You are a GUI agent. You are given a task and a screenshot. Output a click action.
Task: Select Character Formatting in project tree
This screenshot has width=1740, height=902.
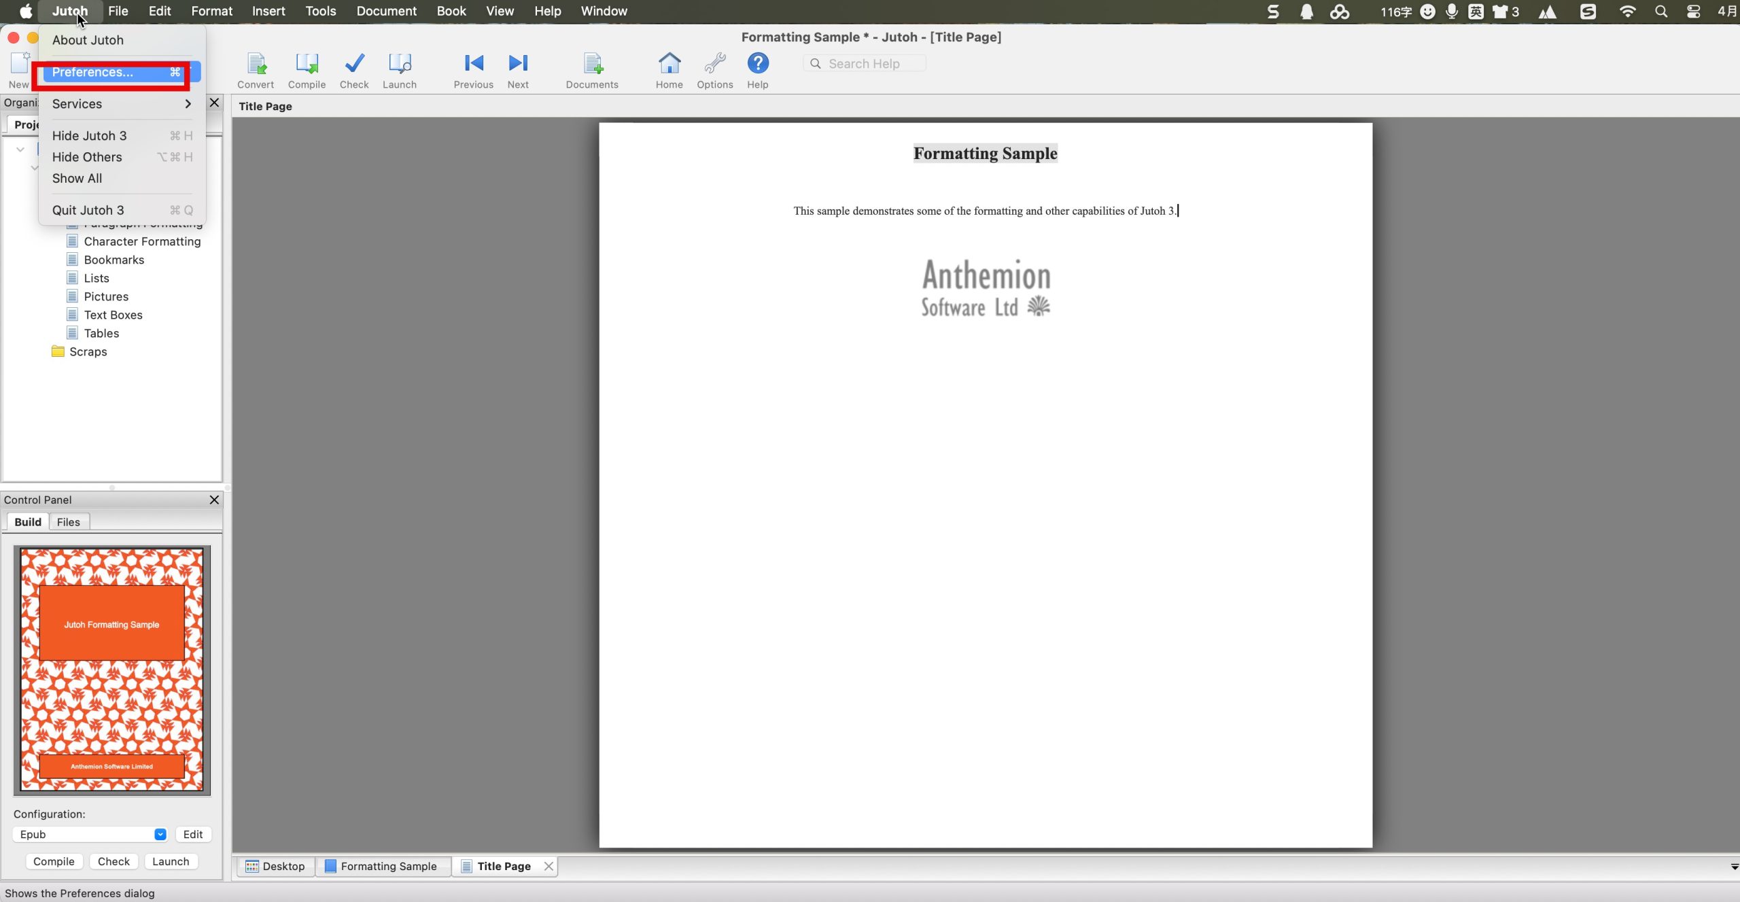(x=142, y=241)
